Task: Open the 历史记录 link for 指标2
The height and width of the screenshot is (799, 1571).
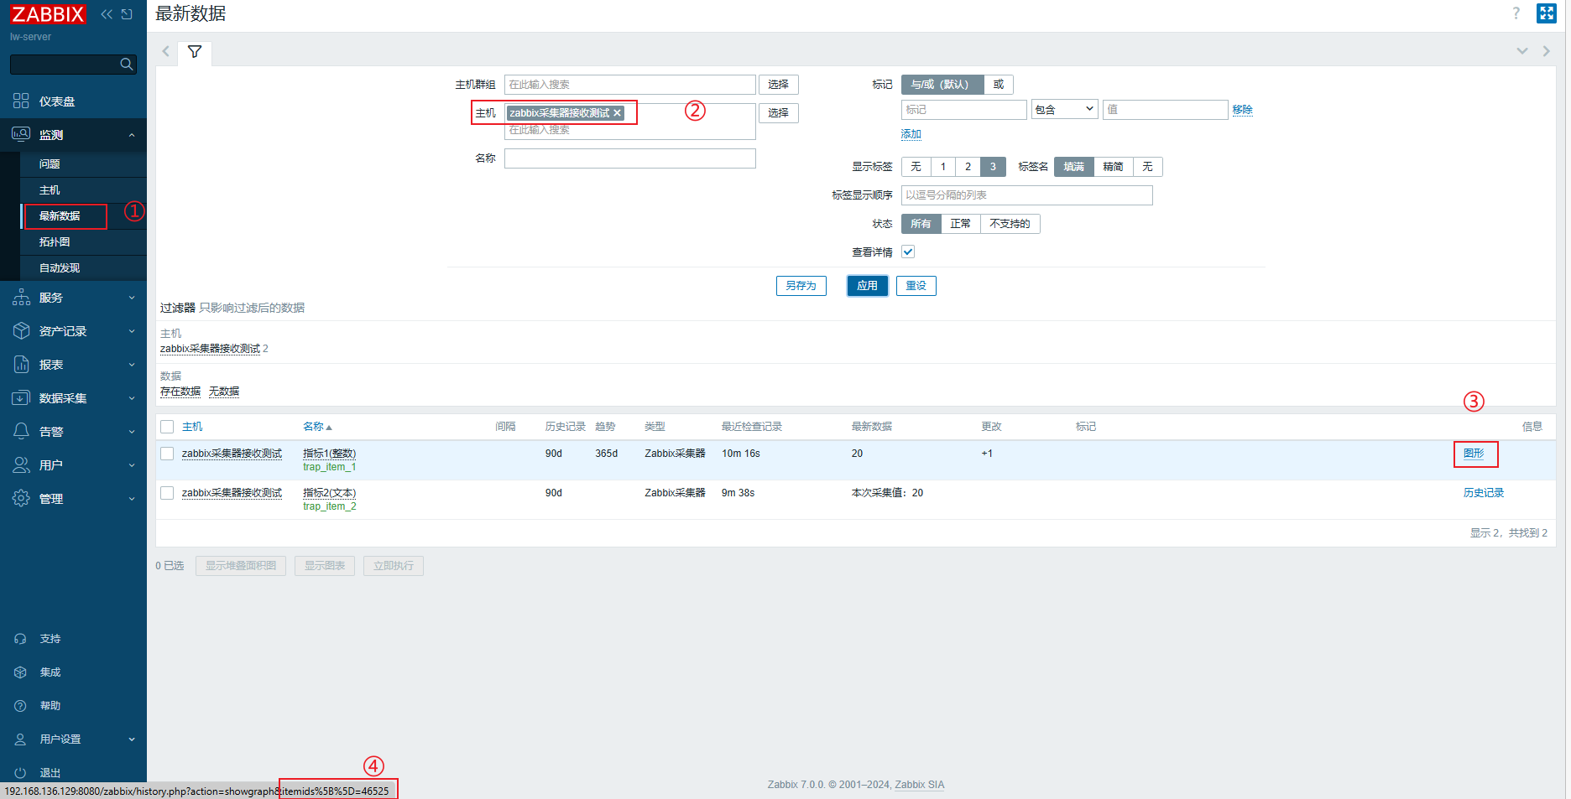Action: point(1484,493)
